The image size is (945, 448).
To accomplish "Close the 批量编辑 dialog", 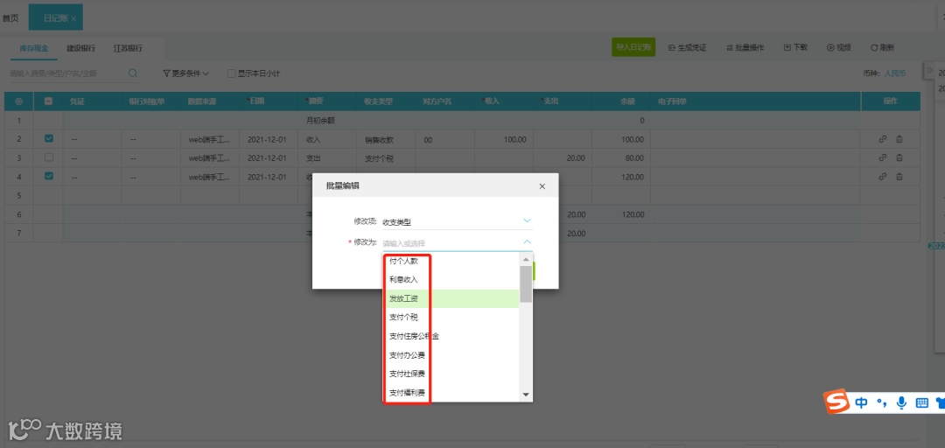I will 542,186.
